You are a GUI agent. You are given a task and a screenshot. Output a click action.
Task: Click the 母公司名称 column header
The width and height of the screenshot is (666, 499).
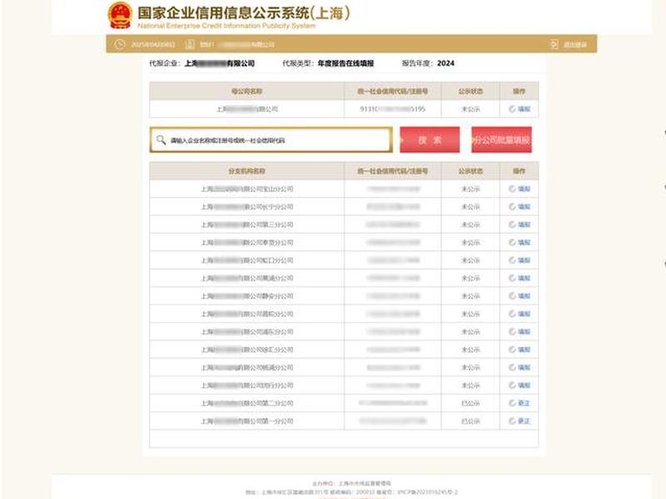click(x=246, y=91)
